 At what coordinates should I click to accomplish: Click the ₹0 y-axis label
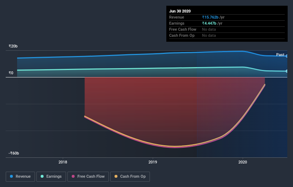click(11, 73)
